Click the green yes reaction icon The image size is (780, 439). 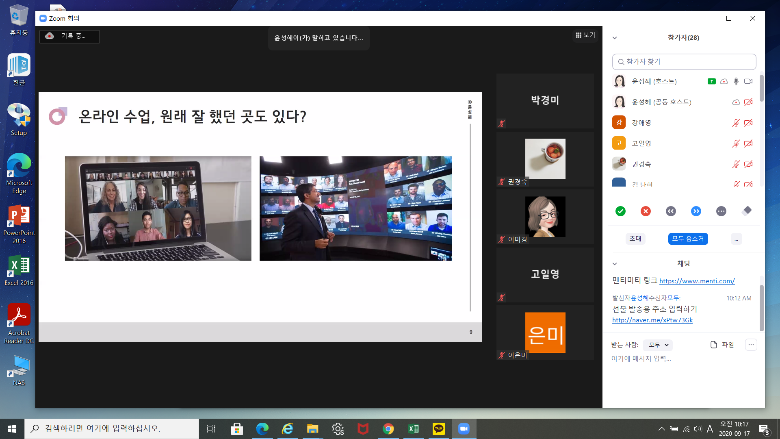[x=620, y=211]
